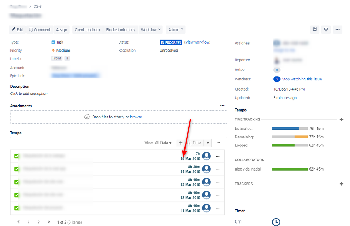Image resolution: width=350 pixels, height=226 pixels.
Task: Click the 8h 30m worklog duration
Action: (x=194, y=167)
